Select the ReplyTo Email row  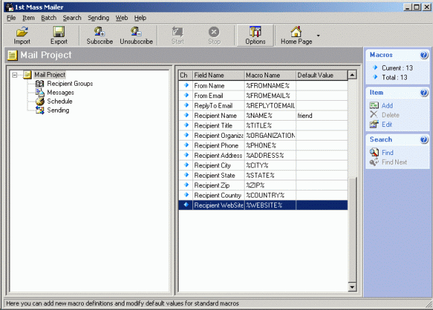click(263, 106)
